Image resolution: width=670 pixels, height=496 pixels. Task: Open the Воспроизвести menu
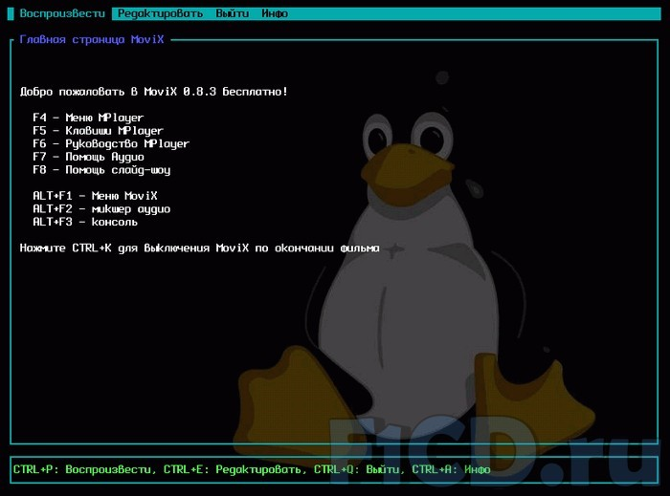pyautogui.click(x=62, y=13)
